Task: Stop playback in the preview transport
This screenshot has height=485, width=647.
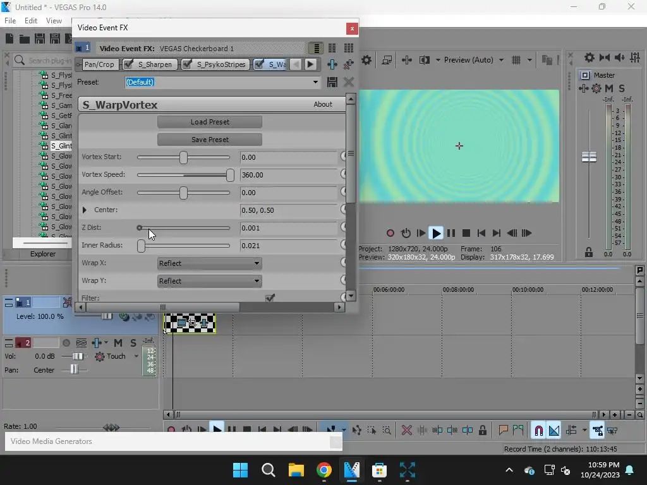Action: point(466,234)
